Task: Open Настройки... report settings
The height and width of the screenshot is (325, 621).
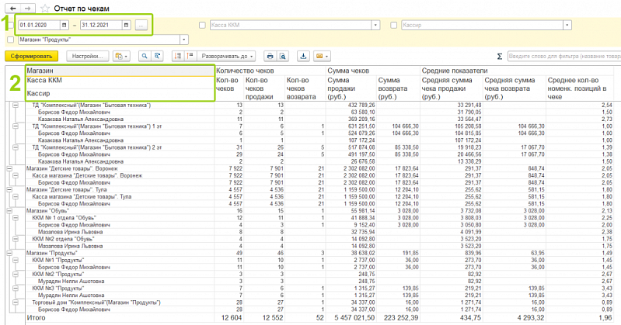Action: coord(88,57)
